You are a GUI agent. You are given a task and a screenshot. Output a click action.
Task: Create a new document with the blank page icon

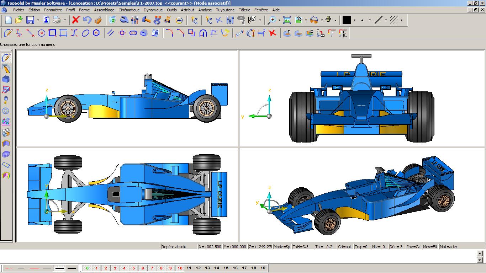point(8,20)
